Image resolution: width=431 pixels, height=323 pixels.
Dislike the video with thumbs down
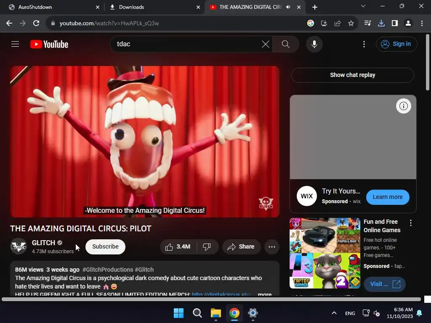(207, 246)
